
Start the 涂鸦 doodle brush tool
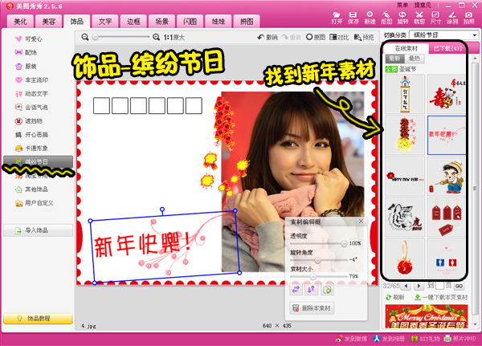click(x=452, y=18)
